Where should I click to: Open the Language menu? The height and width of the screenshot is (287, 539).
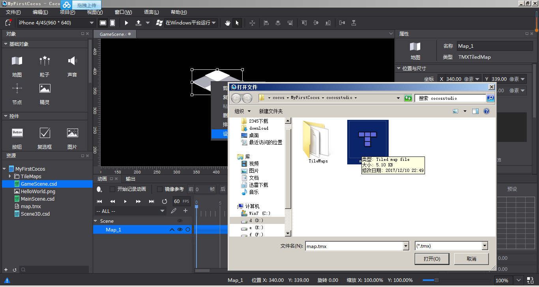(x=152, y=12)
